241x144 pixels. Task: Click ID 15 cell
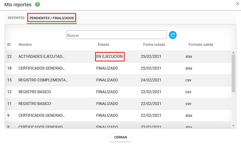[x=9, y=80]
